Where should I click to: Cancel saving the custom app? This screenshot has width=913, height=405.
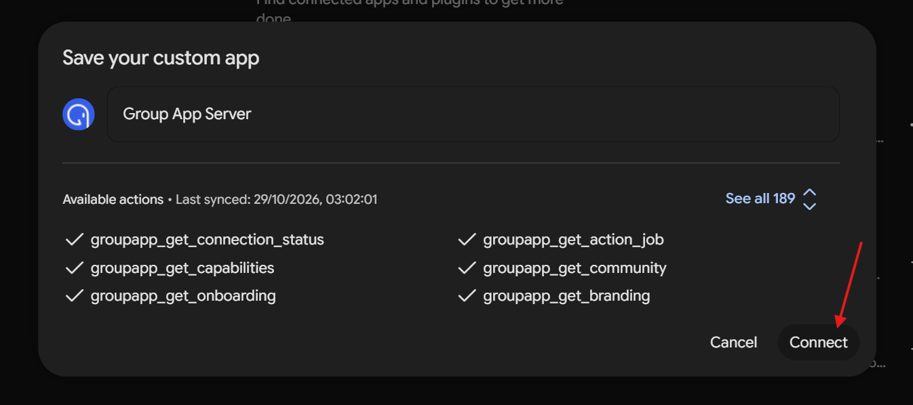(x=733, y=342)
